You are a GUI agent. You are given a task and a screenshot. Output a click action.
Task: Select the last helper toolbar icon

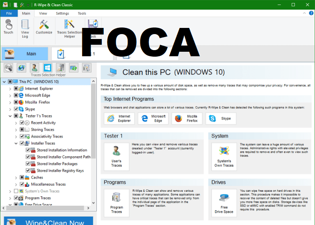[x=87, y=68]
